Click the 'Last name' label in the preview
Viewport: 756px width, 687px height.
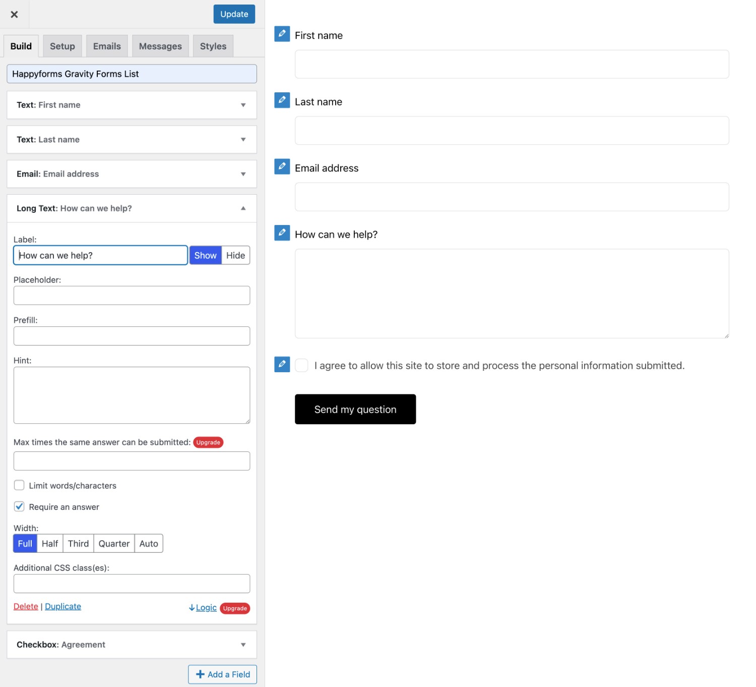(x=319, y=102)
